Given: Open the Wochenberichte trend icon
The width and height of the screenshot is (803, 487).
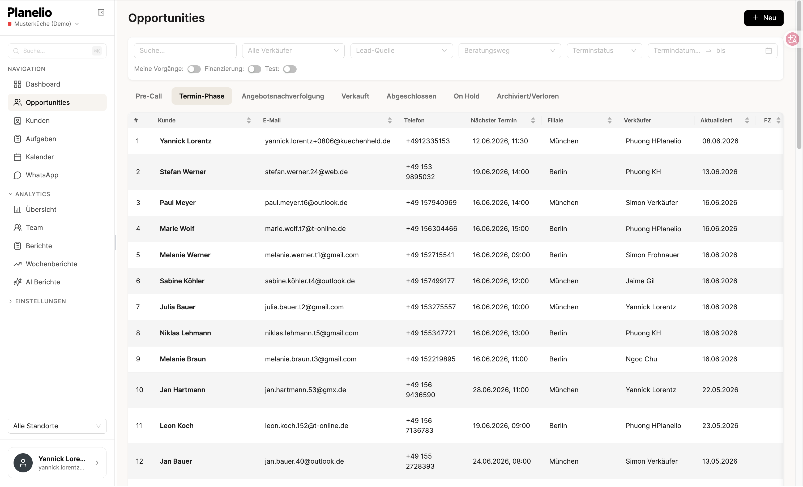Looking at the screenshot, I should tap(18, 264).
